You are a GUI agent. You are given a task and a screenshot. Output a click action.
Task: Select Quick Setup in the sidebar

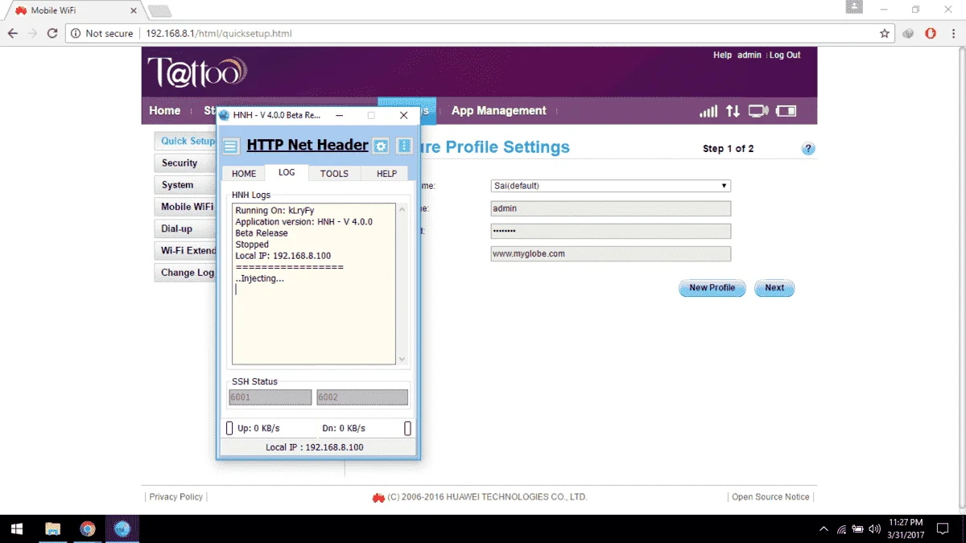click(185, 141)
